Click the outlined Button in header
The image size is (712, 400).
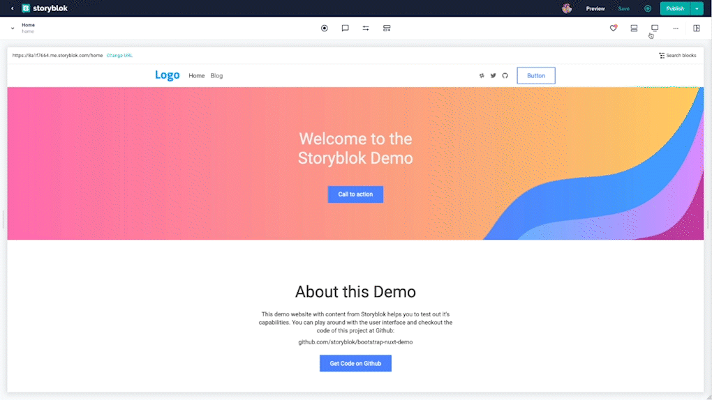tap(536, 76)
